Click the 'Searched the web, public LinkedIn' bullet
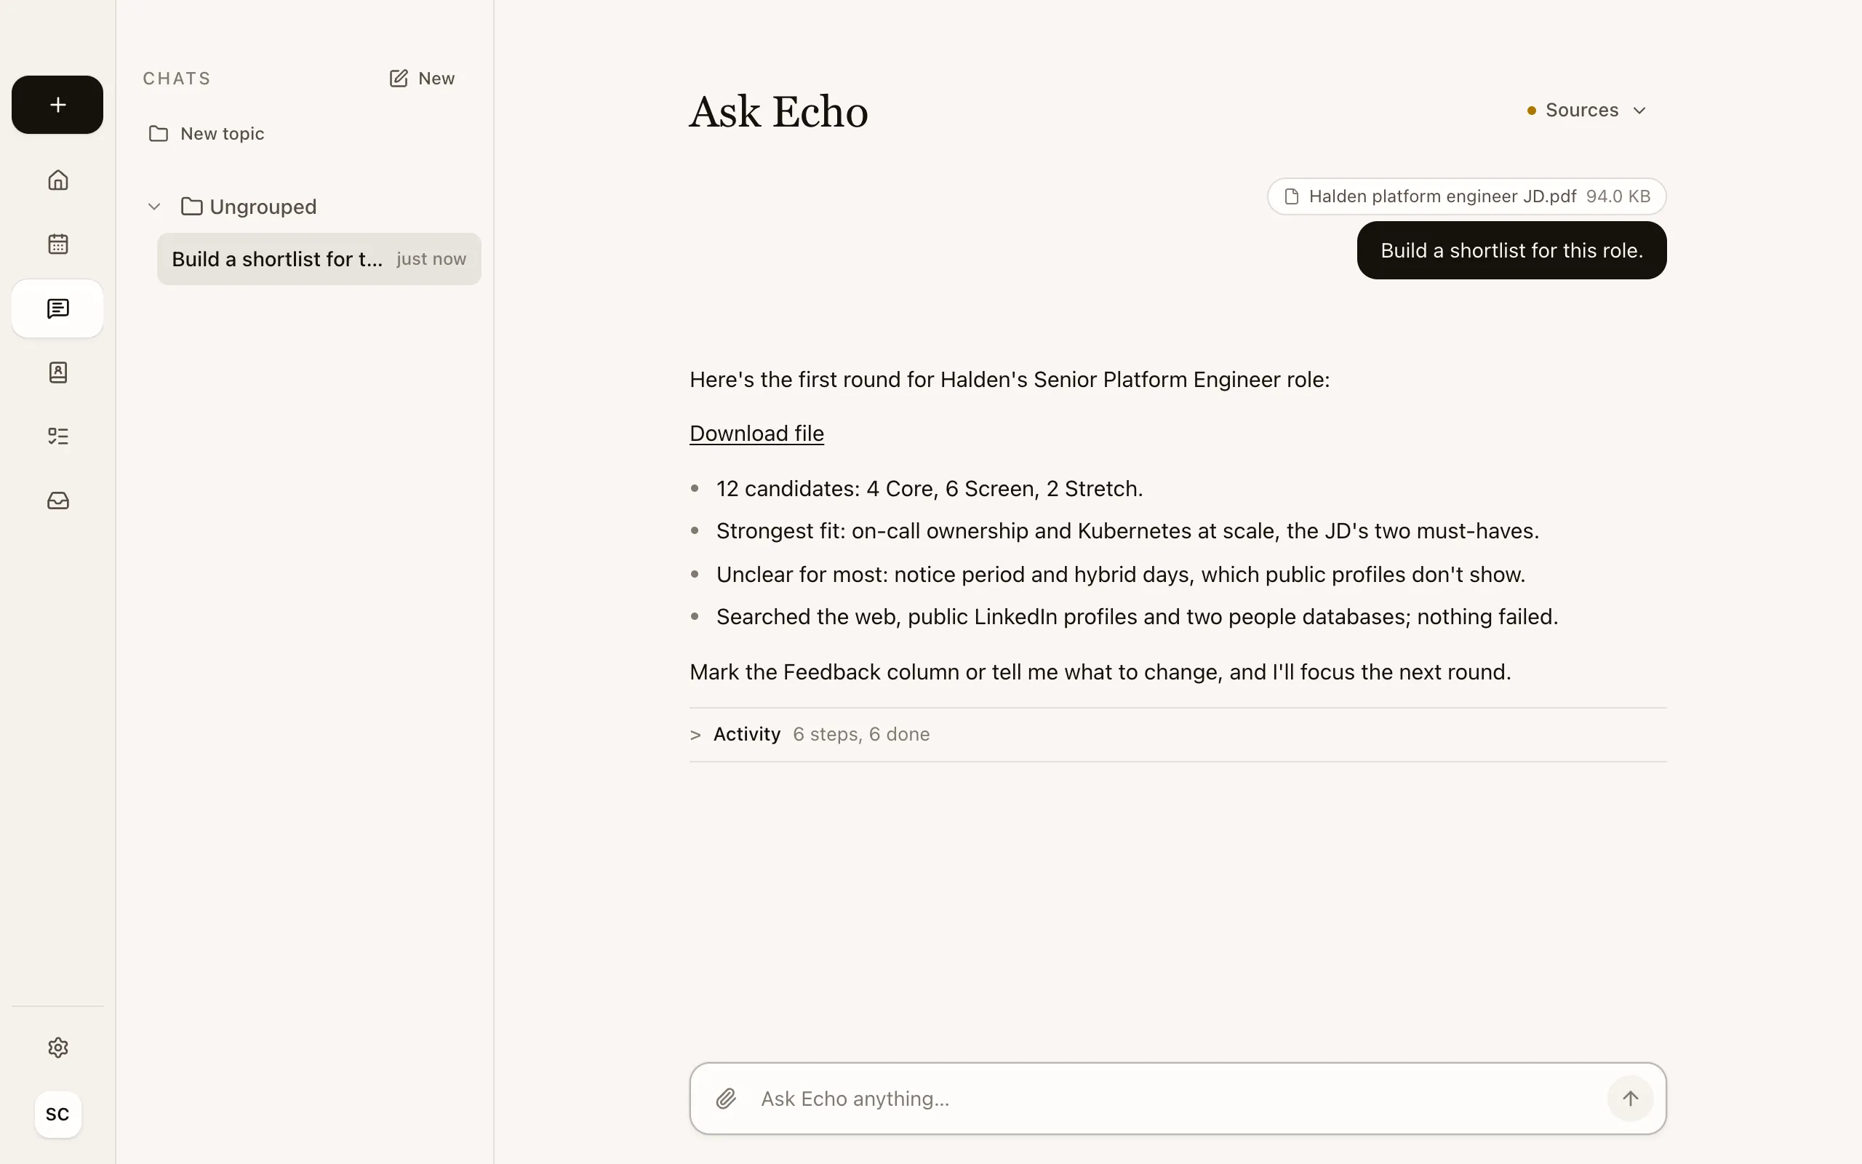Viewport: 1862px width, 1164px height. [1136, 617]
